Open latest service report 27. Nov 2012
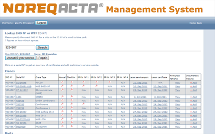The image size is (215, 134). 140,112
